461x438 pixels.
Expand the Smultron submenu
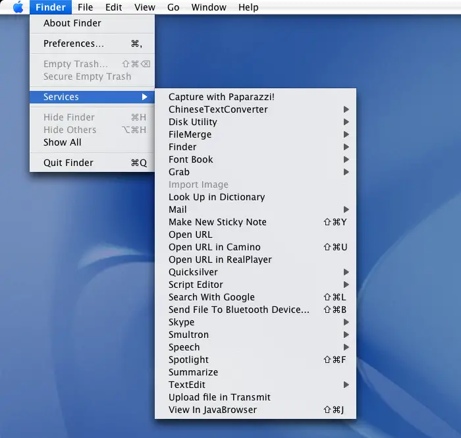(256, 335)
